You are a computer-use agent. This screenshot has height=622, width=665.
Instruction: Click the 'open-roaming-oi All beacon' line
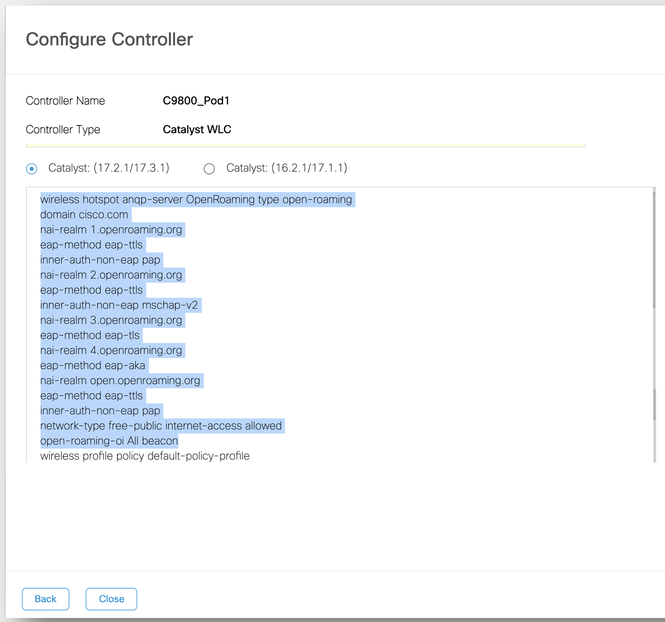[109, 441]
